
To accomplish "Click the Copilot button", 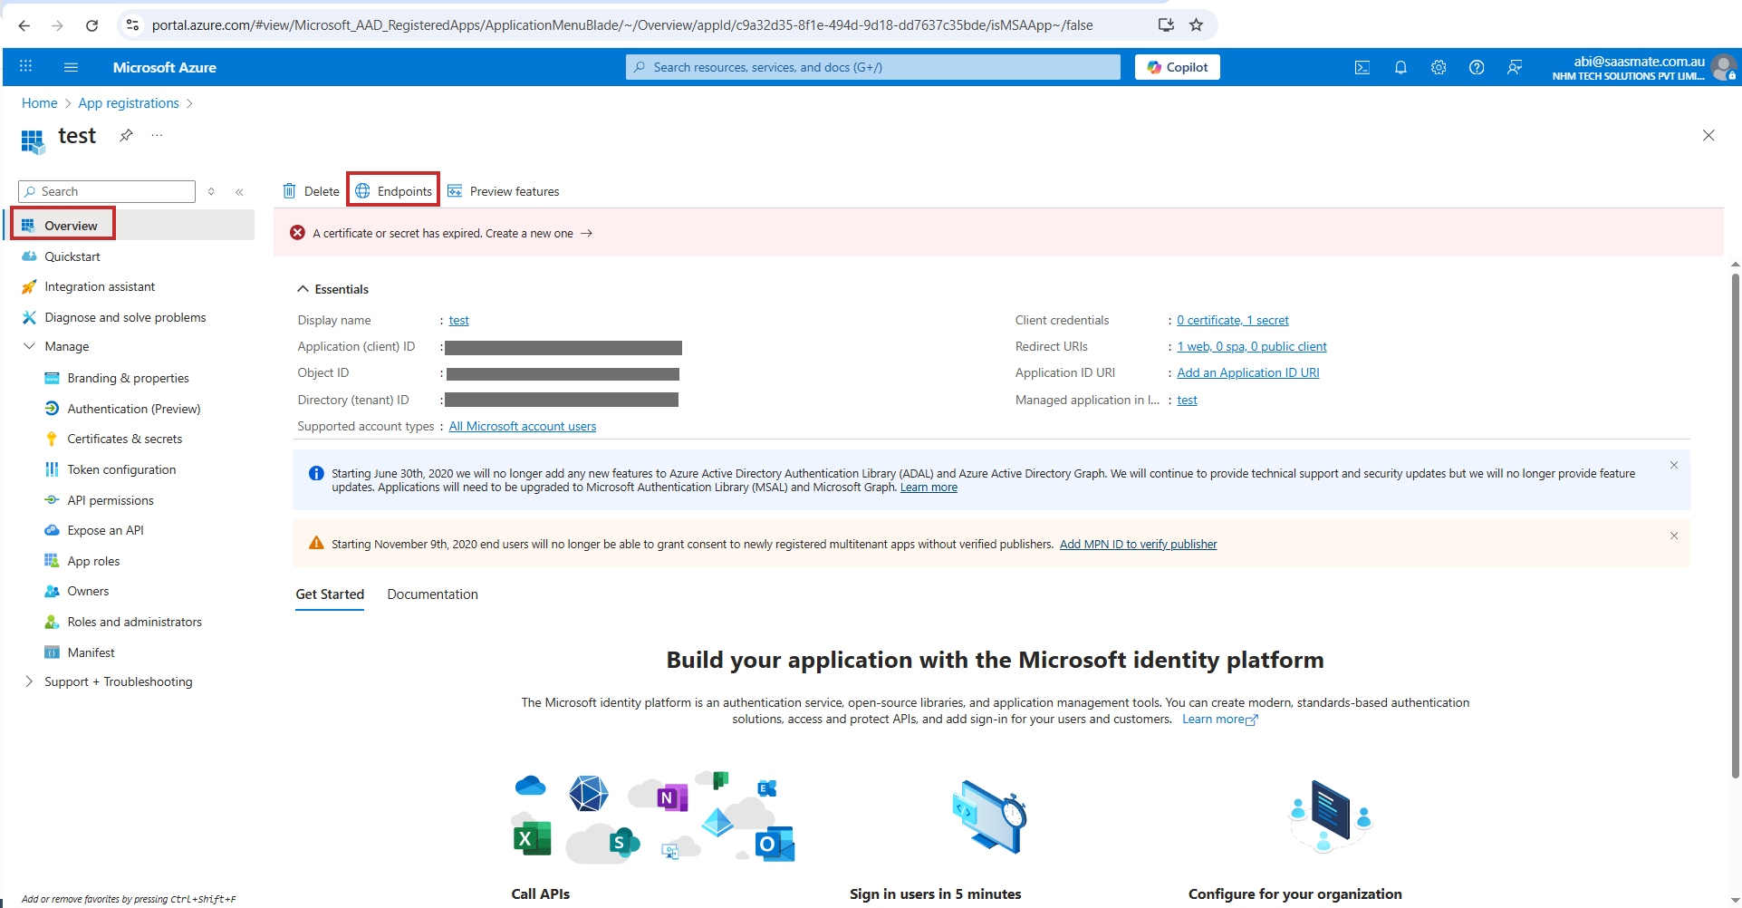I will [x=1177, y=67].
